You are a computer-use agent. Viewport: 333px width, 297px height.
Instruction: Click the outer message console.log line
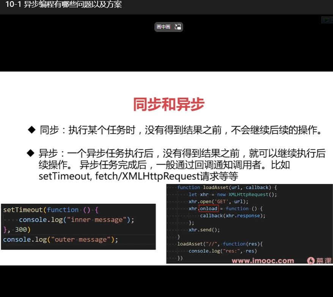pyautogui.click(x=61, y=239)
